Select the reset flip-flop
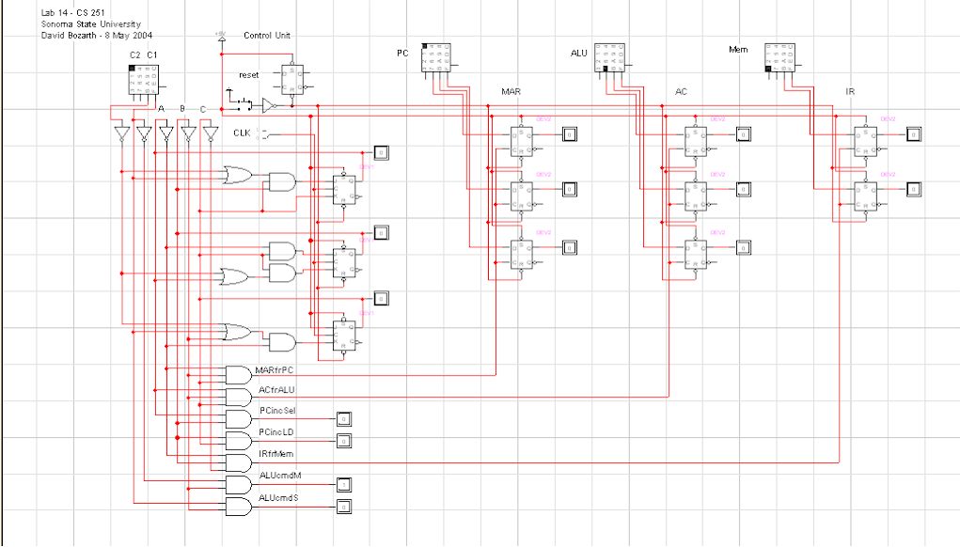Image resolution: width=960 pixels, height=547 pixels. pyautogui.click(x=292, y=80)
